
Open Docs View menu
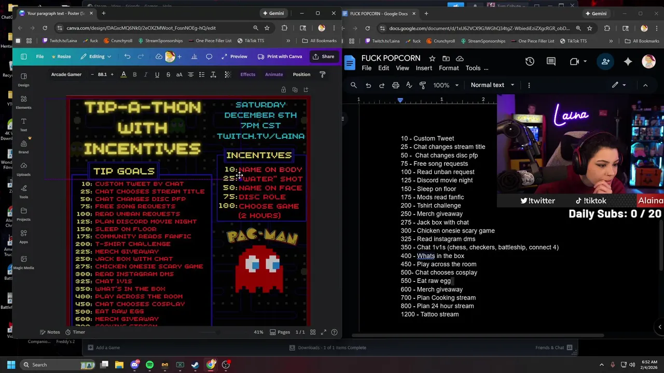[x=402, y=68]
